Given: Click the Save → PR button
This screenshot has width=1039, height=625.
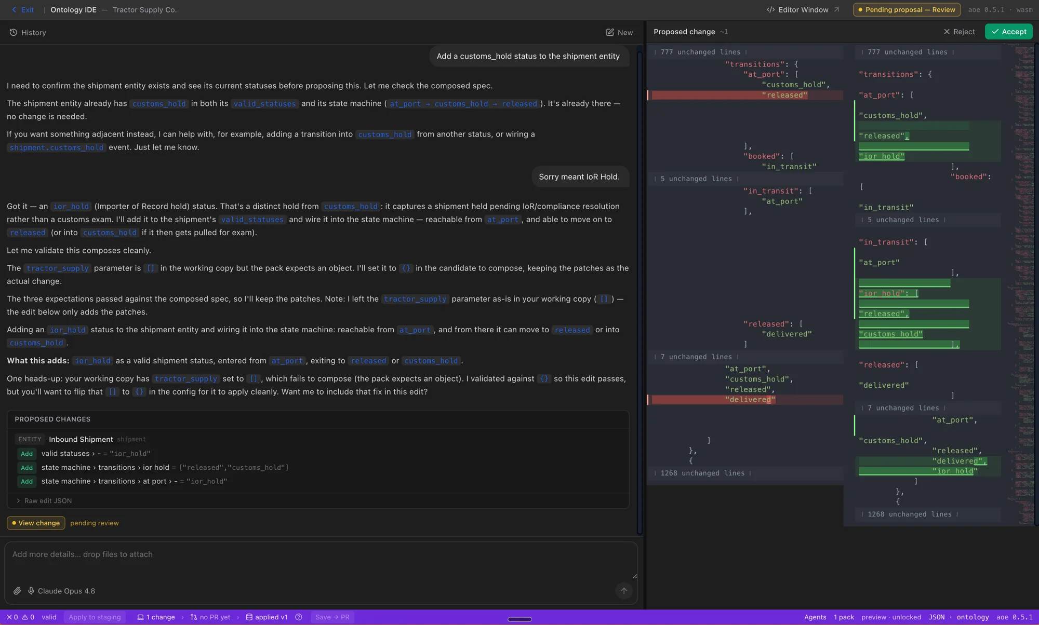Looking at the screenshot, I should (x=332, y=617).
